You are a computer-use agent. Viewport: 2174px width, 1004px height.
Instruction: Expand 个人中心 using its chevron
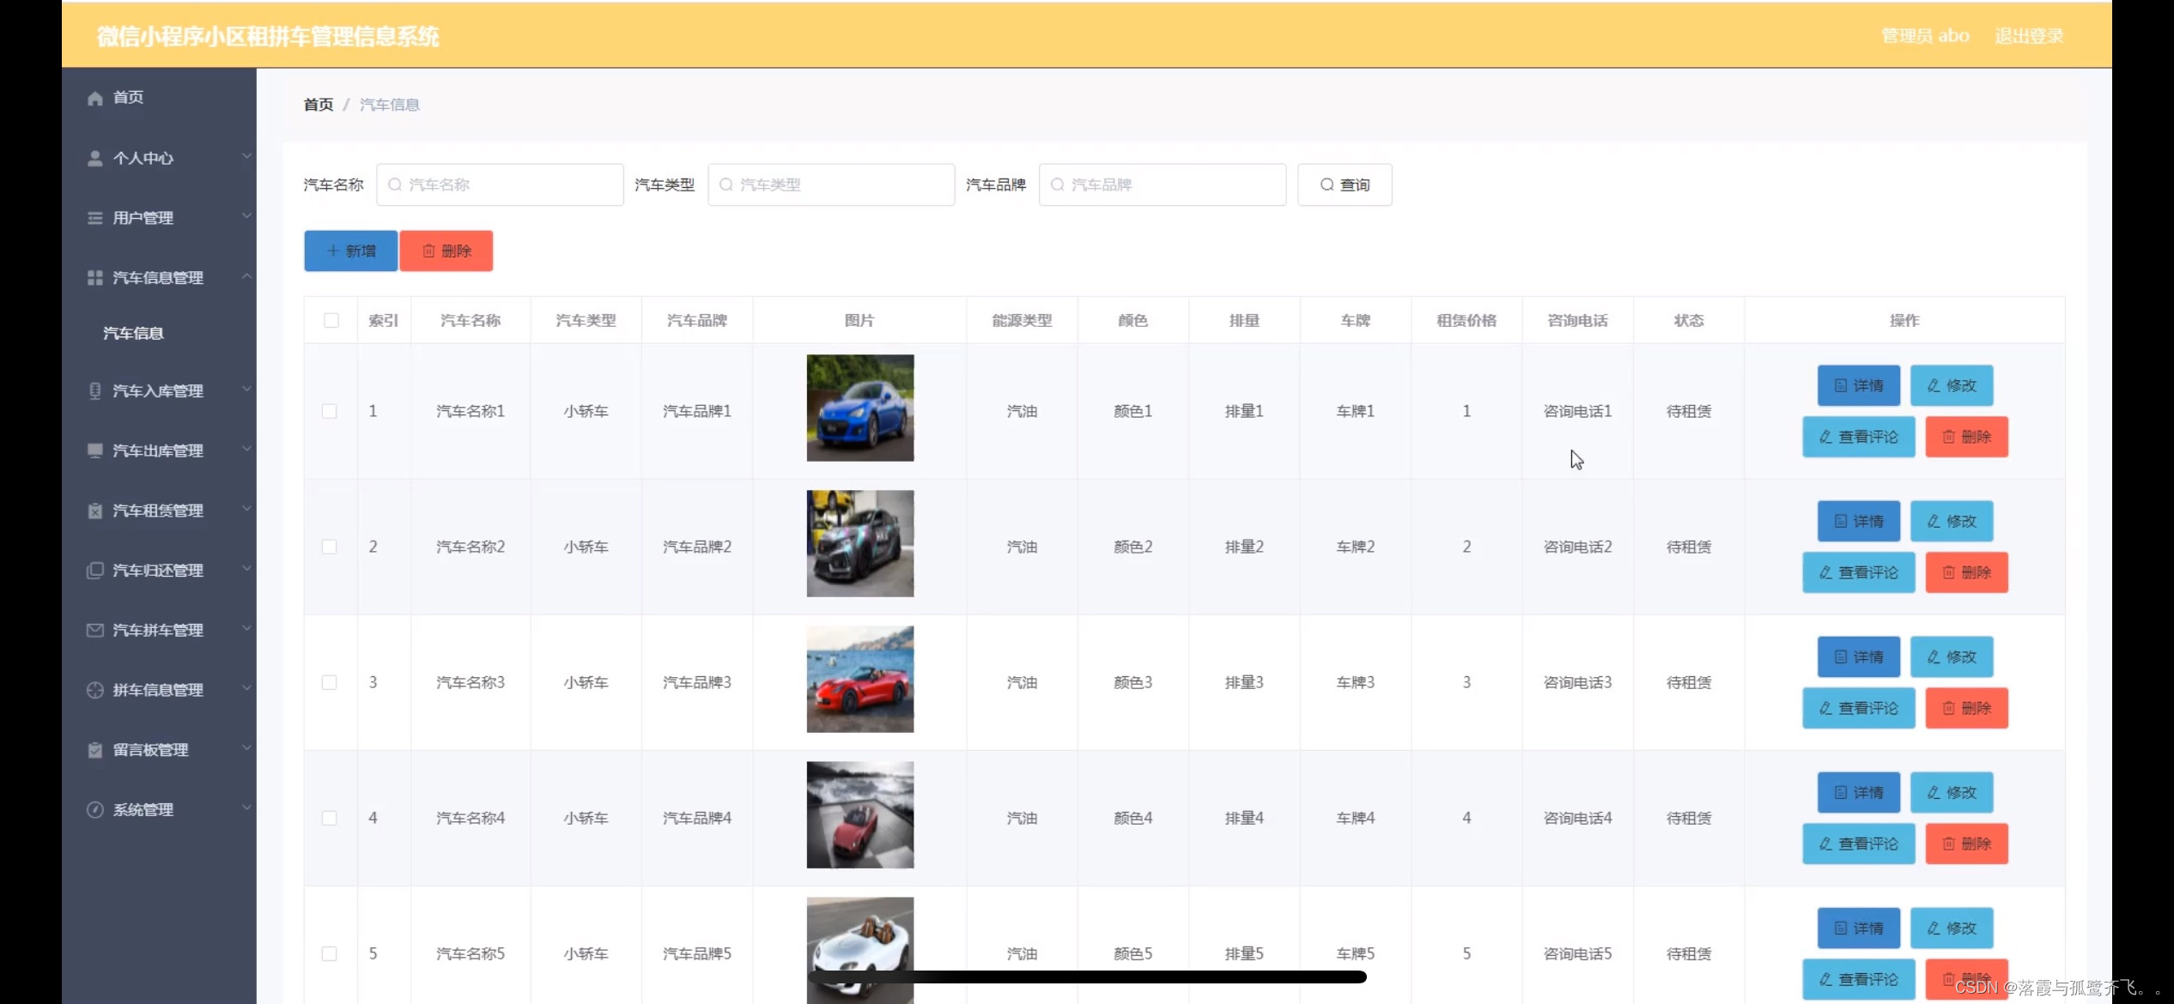tap(246, 156)
